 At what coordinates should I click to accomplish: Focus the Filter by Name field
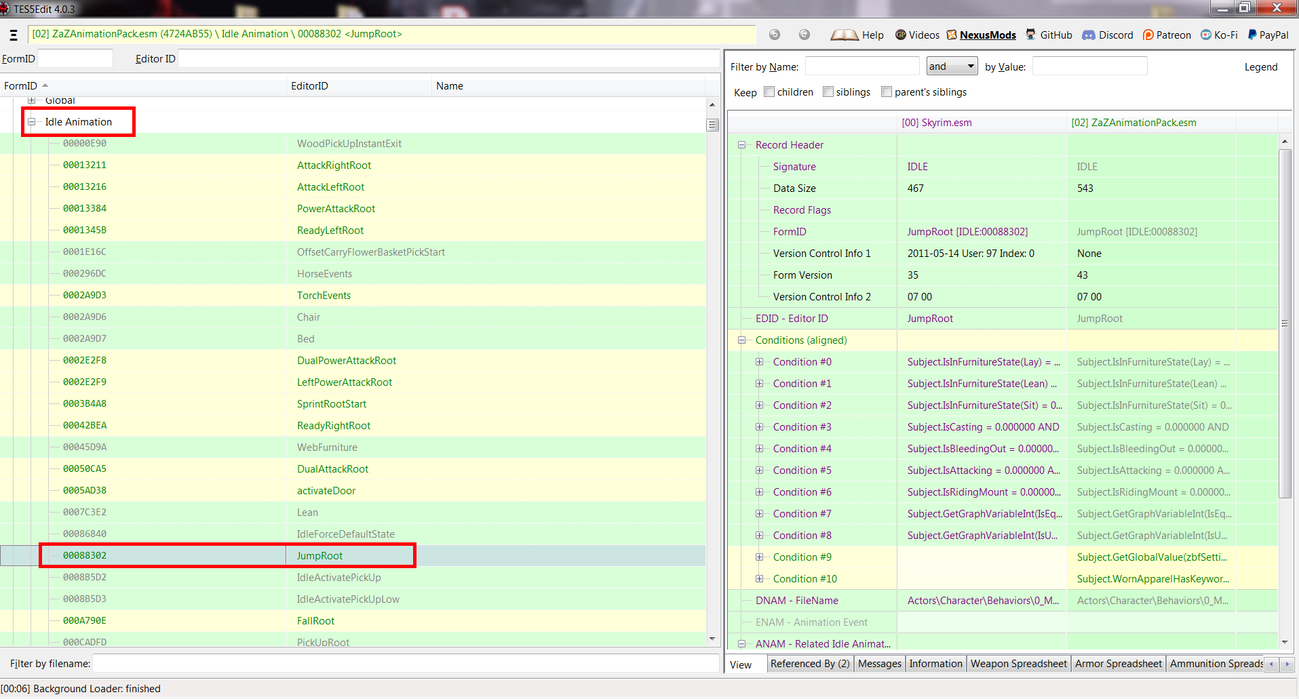click(x=861, y=66)
